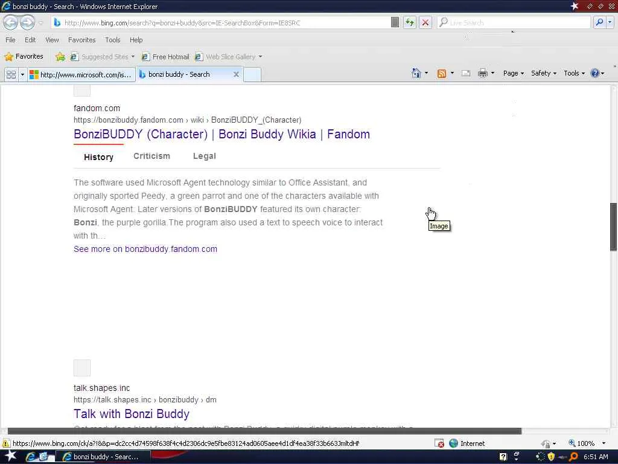Click the Compatibility View icon in address bar
618x464 pixels.
click(395, 22)
